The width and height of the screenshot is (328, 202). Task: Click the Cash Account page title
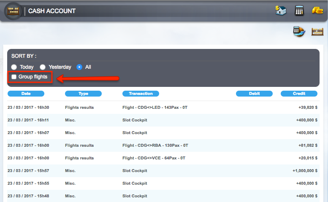point(52,11)
